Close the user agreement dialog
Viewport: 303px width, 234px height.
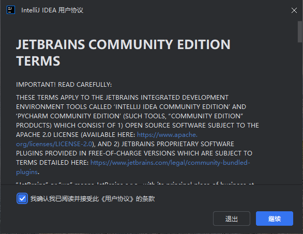[x=294, y=10]
